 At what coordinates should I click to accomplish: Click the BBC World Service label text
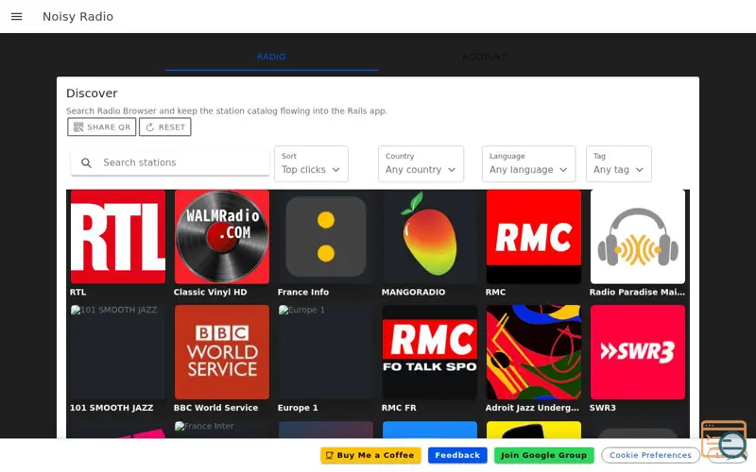click(x=216, y=408)
